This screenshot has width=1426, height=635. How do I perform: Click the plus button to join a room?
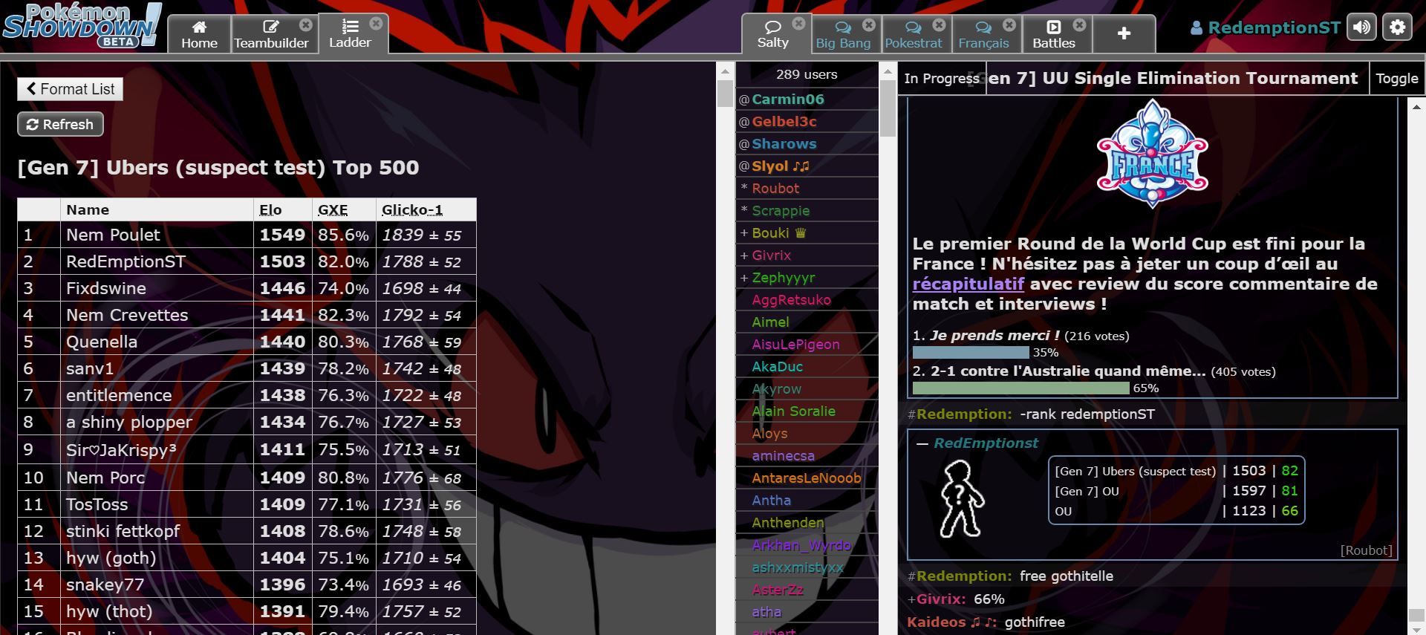pos(1124,33)
